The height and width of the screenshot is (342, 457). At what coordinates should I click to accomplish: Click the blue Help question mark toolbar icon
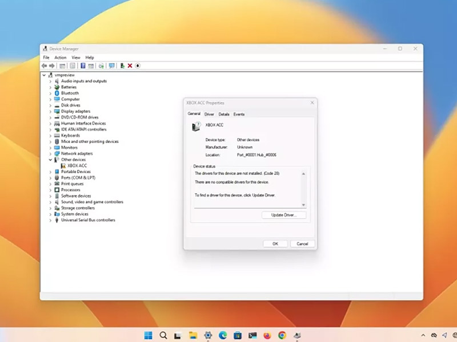pos(83,66)
